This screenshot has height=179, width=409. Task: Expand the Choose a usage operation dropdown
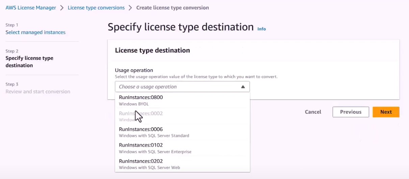pyautogui.click(x=182, y=86)
